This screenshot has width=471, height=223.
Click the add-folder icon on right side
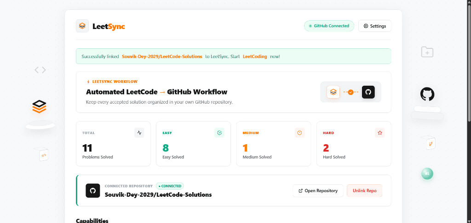(427, 52)
